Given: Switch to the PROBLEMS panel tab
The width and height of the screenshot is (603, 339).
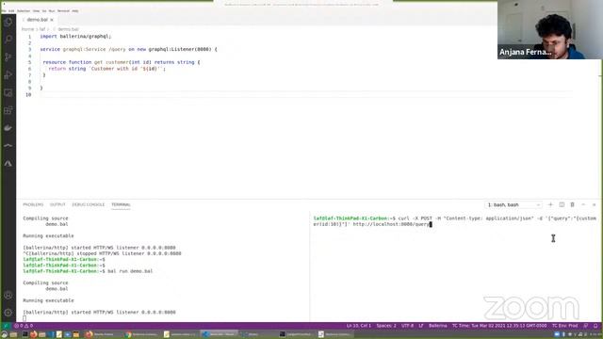Looking at the screenshot, I should [33, 205].
